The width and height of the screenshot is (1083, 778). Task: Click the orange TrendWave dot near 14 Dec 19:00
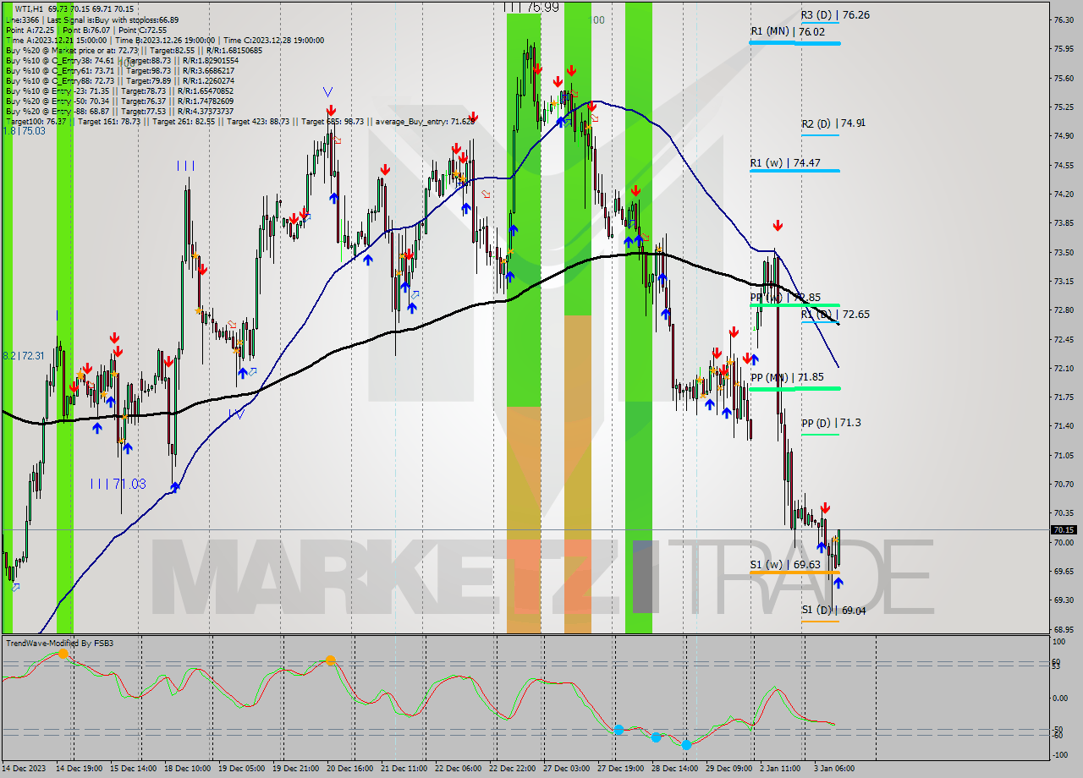[63, 654]
